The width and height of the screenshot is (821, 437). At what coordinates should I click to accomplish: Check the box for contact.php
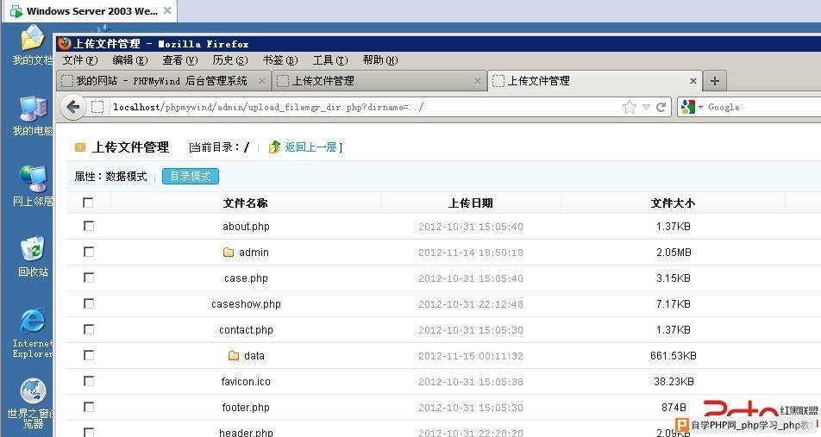point(89,330)
